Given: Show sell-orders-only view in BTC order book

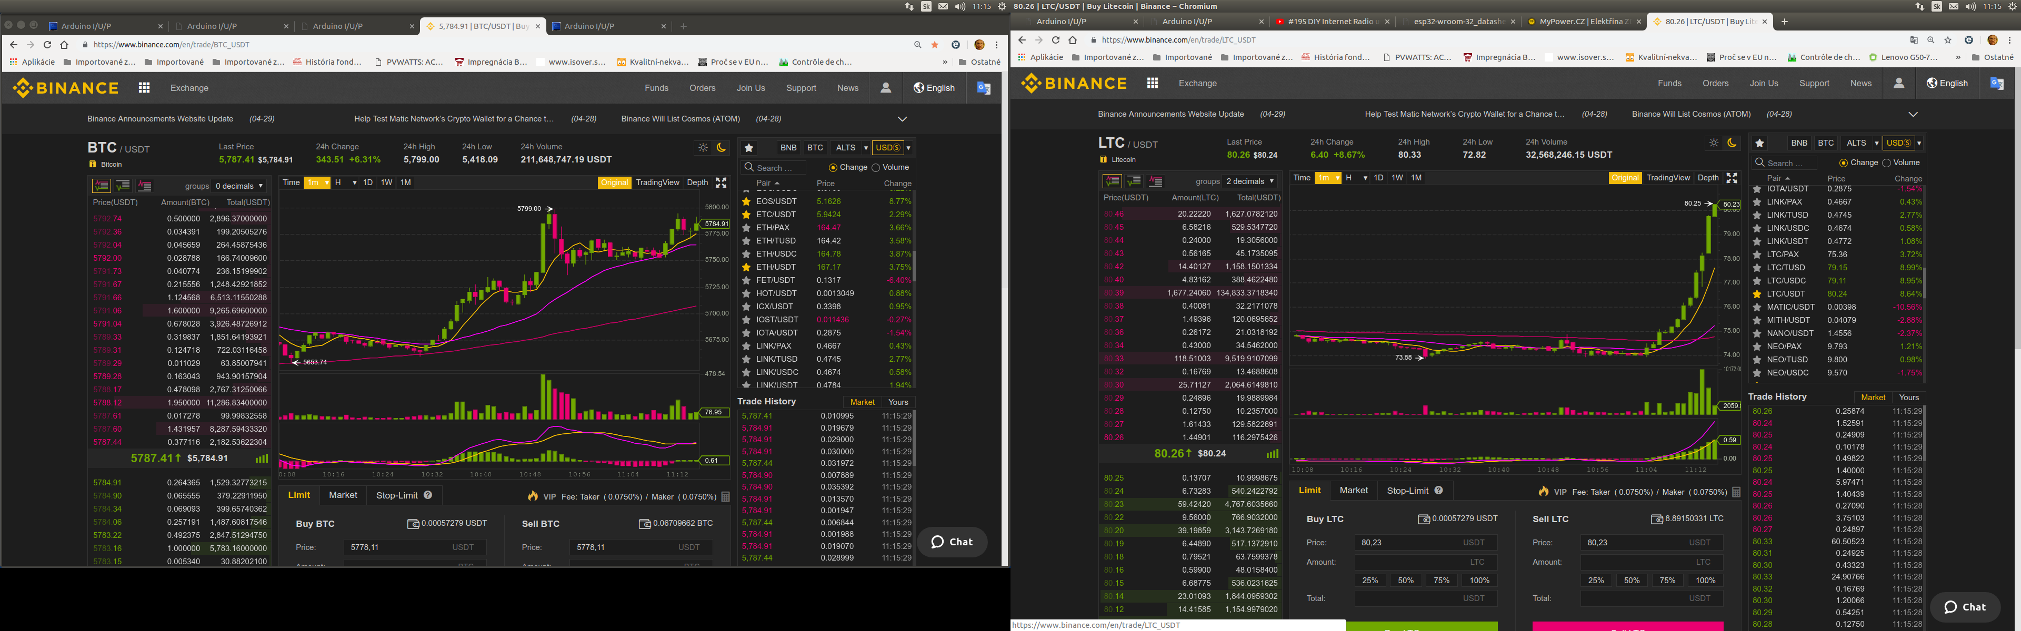Looking at the screenshot, I should tap(144, 186).
